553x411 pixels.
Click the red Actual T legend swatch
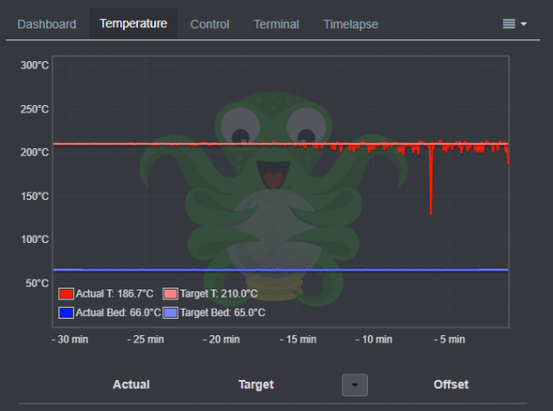coord(66,294)
